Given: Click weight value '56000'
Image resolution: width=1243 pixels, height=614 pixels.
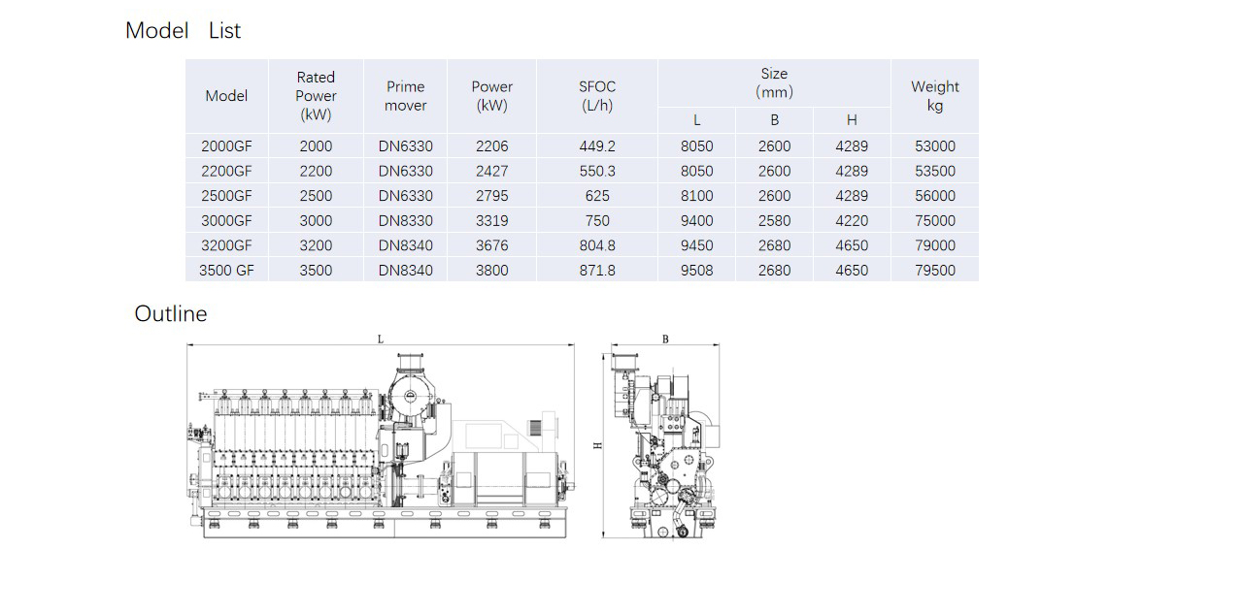Looking at the screenshot, I should click(935, 196).
